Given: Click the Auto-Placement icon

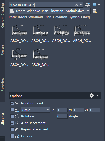Looking at the screenshot, I should click(17, 123).
